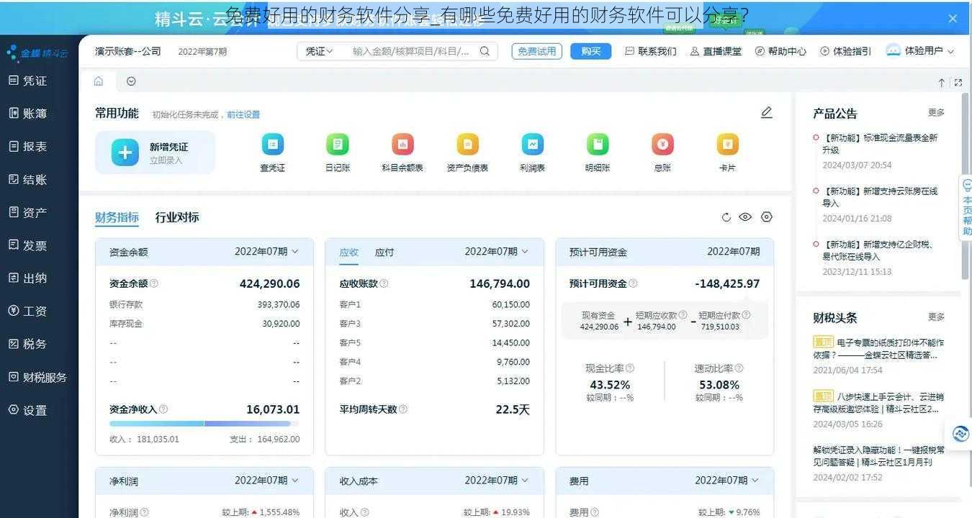Viewport: 972px width, 518px height.
Task: Open 费用 card period dropdown
Action: 727,480
